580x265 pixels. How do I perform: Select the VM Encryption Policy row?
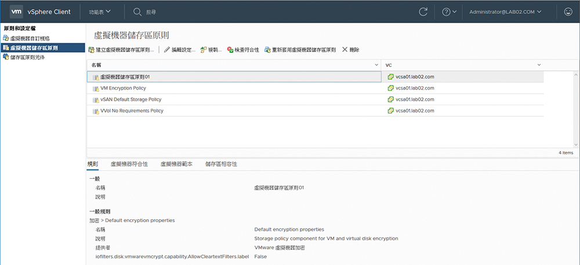(315, 88)
